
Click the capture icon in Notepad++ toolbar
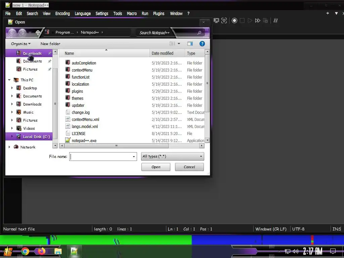tap(224, 20)
